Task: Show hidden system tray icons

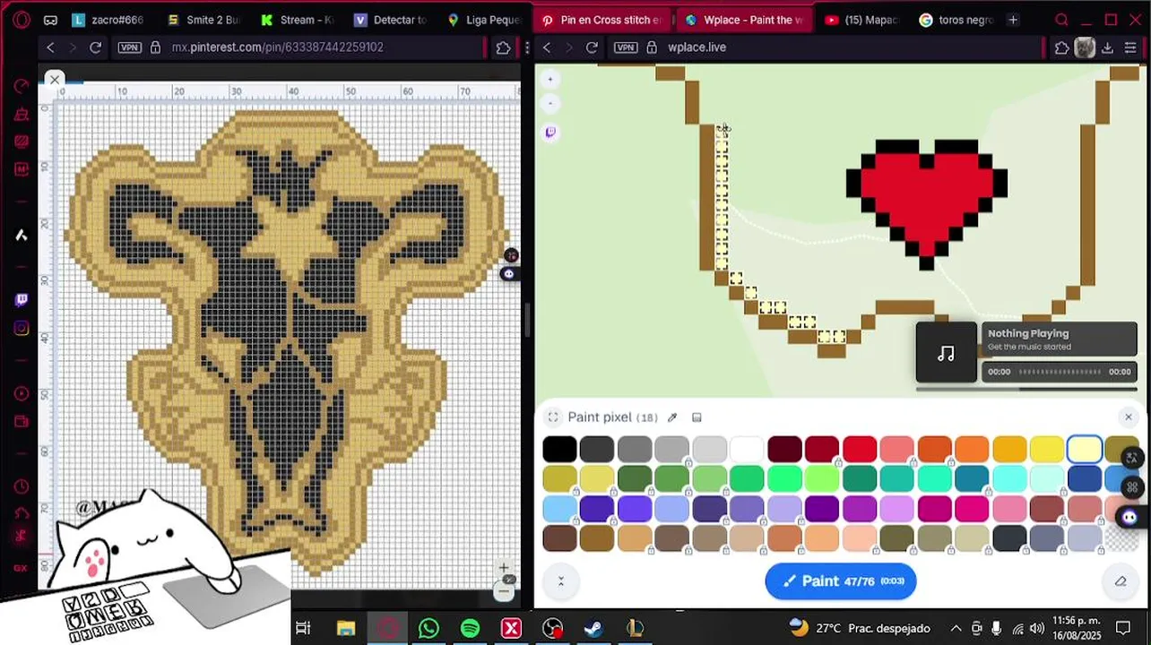Action: 956,628
